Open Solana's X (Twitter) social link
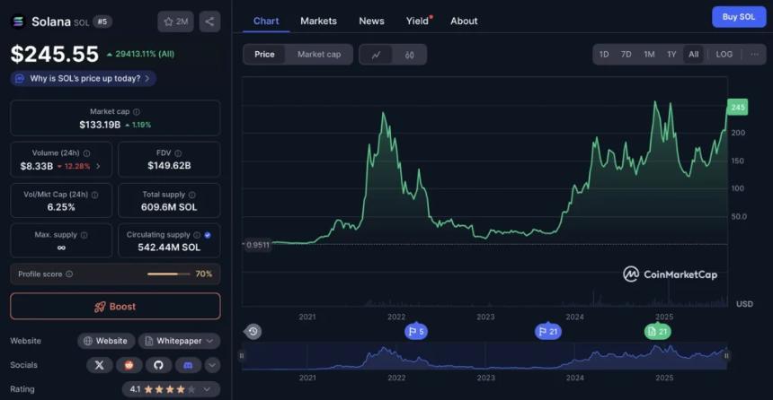The width and height of the screenshot is (773, 400). point(99,365)
